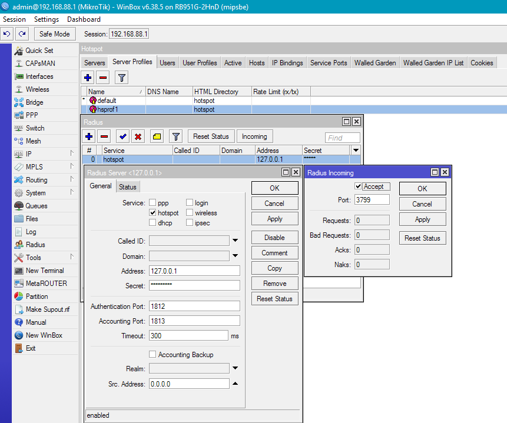507x423 pixels.
Task: Open the Settings menu
Action: 47,19
